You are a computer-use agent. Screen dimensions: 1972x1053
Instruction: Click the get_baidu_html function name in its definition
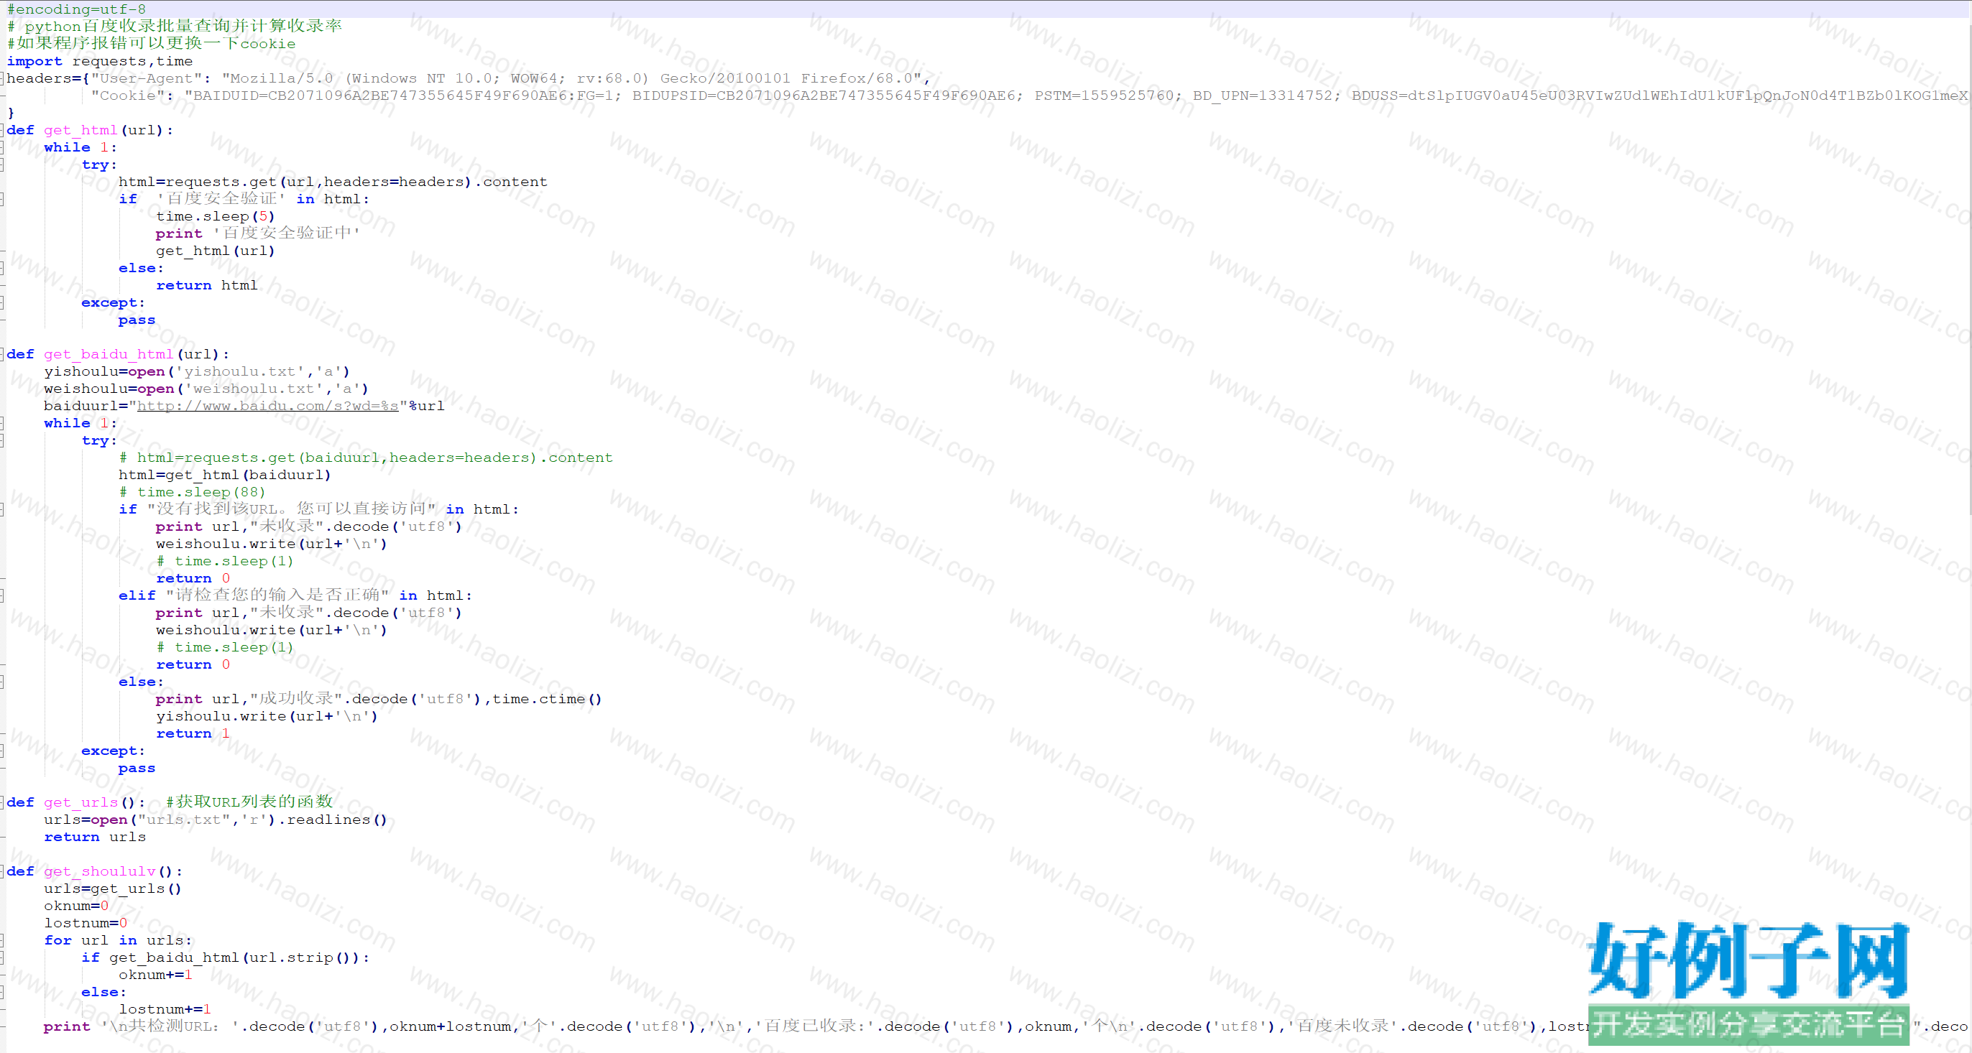[109, 354]
